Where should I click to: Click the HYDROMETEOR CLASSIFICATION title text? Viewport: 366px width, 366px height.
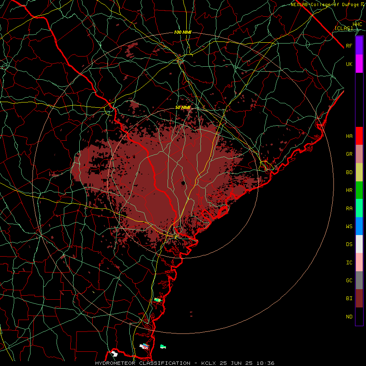pos(143,363)
